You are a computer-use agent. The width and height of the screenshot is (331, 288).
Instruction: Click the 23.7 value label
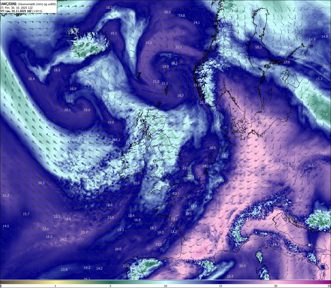(x=84, y=232)
